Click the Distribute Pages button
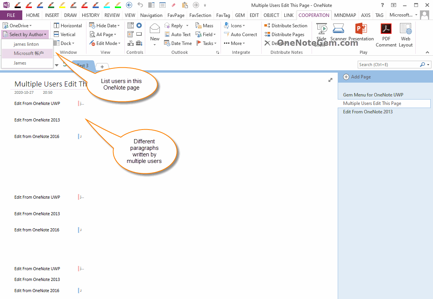433x299 pixels. click(284, 35)
